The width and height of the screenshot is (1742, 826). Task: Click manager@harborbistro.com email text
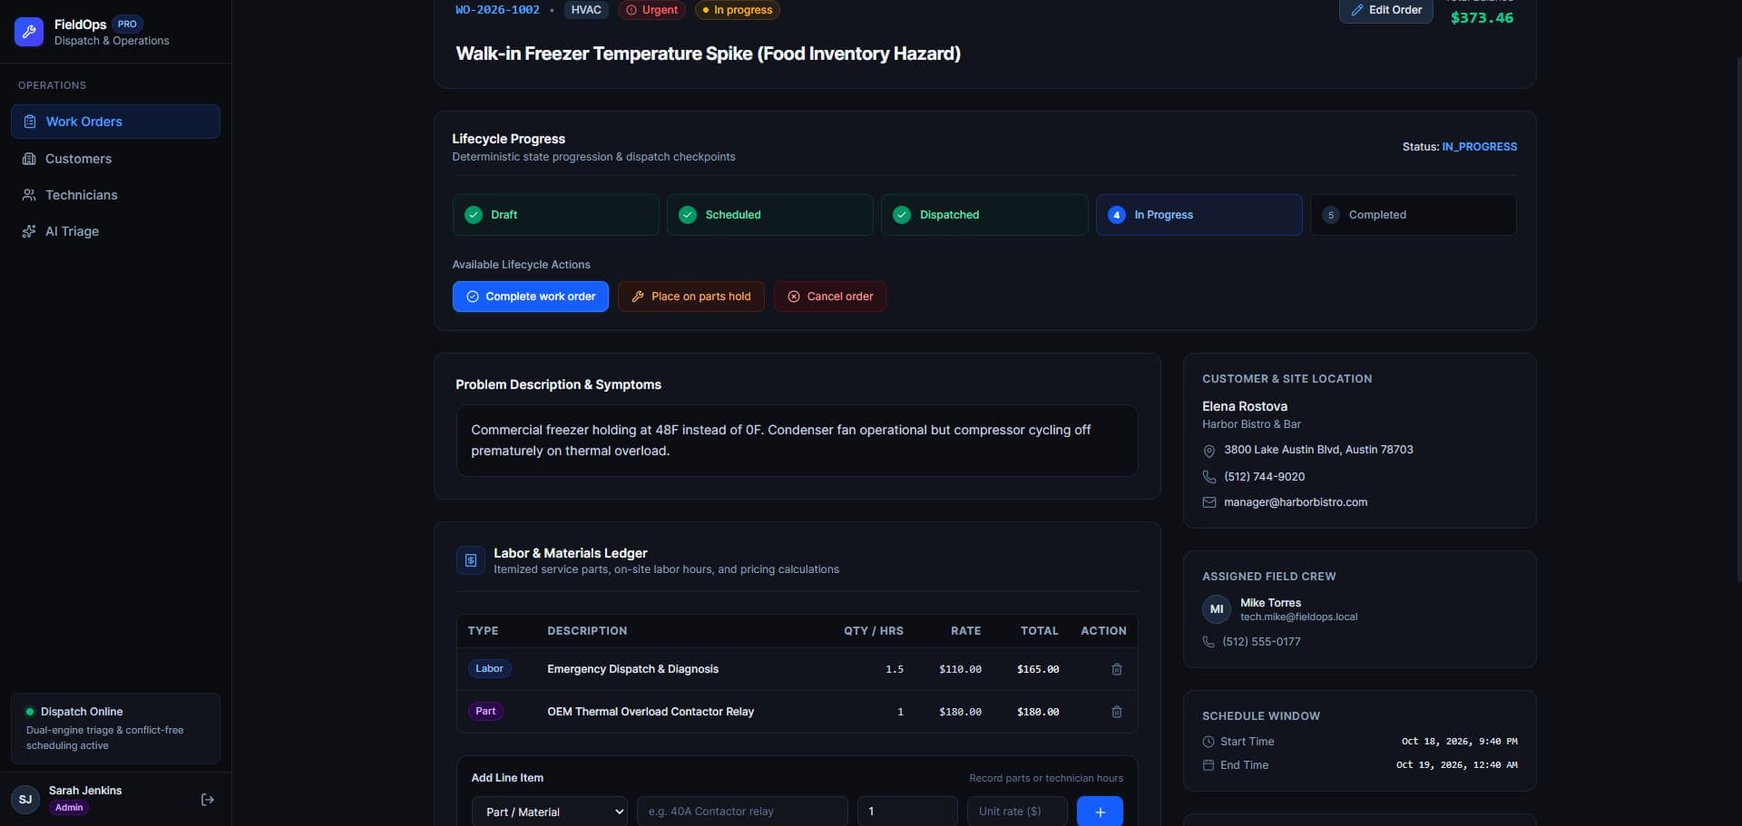[x=1296, y=502]
